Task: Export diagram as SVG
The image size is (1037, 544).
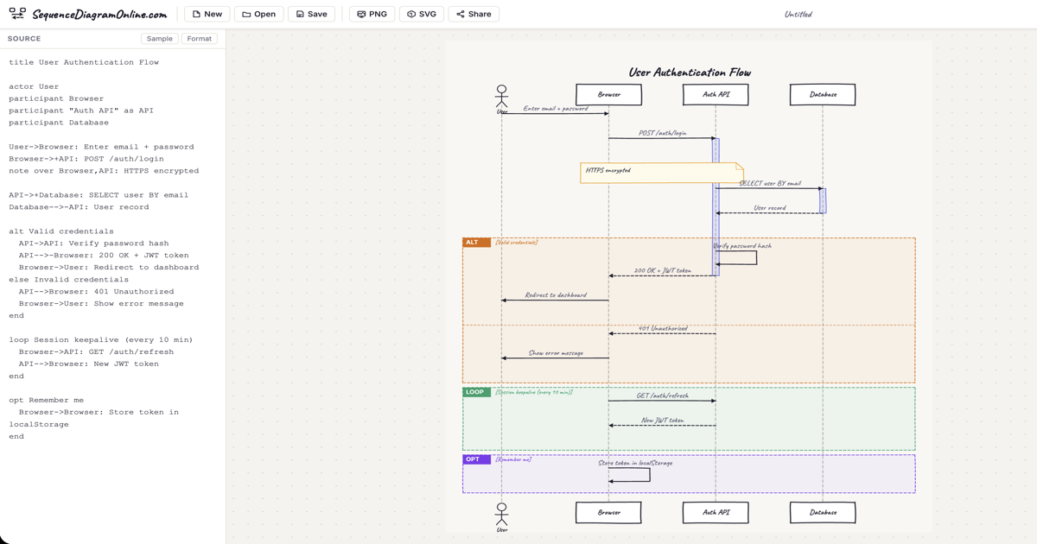Action: tap(422, 14)
